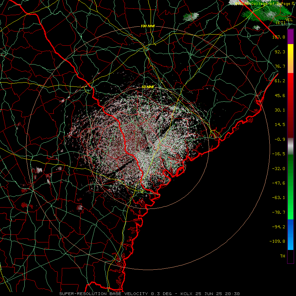The image size is (296, 296).
Task: Click the -47.6 velocity scale label
Action: click(279, 183)
